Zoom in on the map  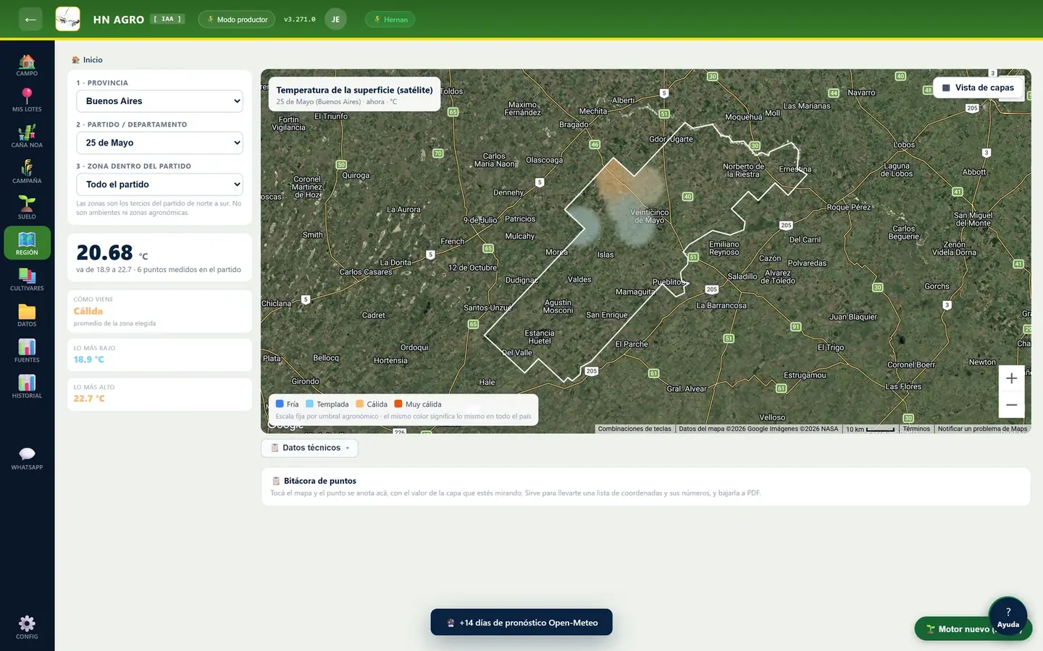pos(1011,378)
